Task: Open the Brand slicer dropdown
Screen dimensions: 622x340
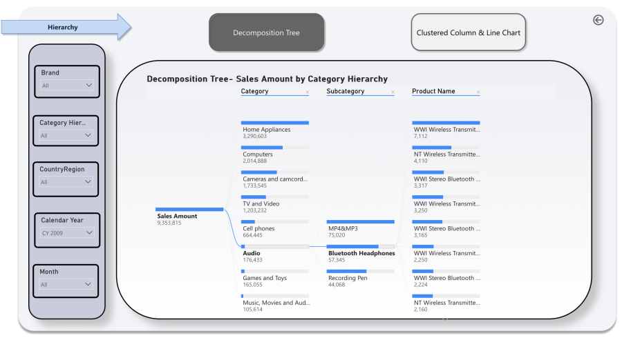Action: coord(66,86)
